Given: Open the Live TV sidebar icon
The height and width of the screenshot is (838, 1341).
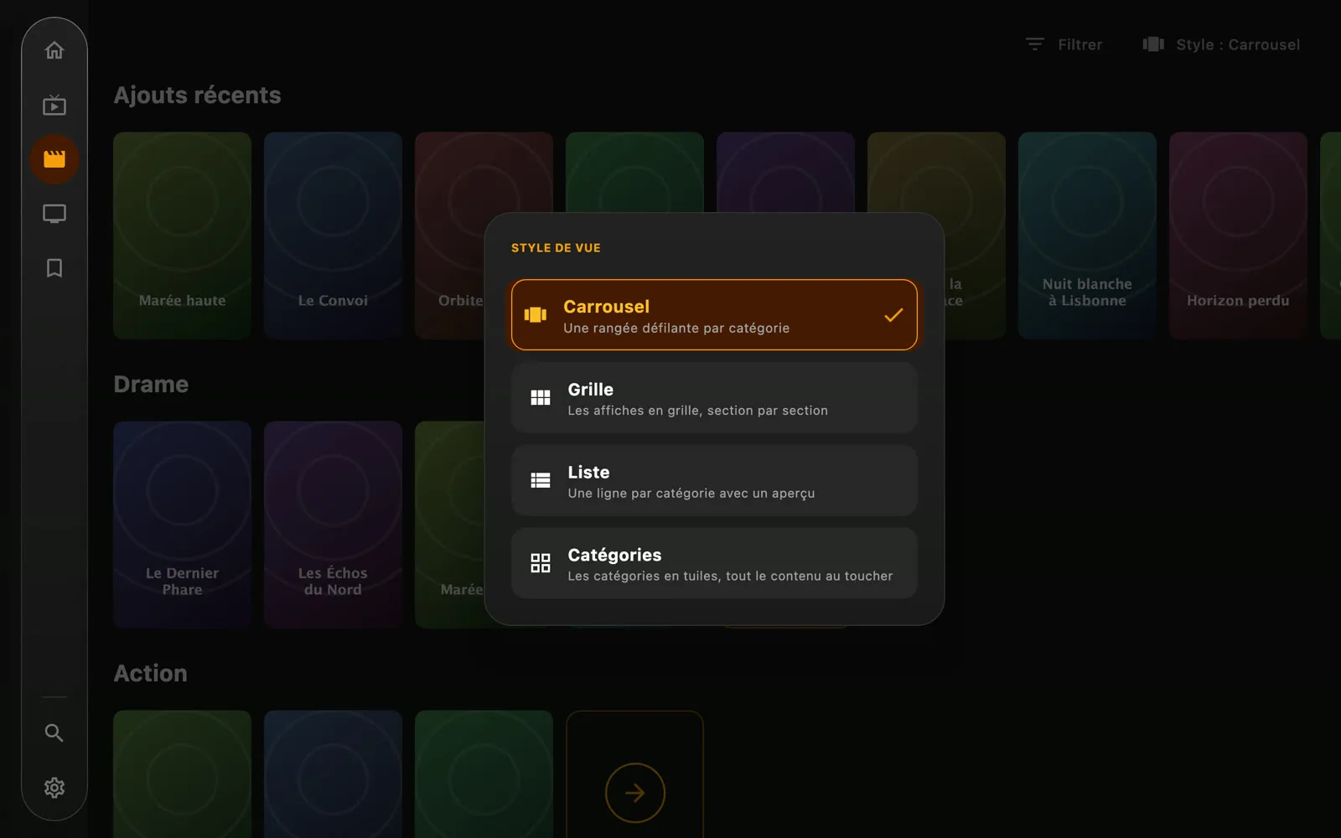Looking at the screenshot, I should (54, 105).
